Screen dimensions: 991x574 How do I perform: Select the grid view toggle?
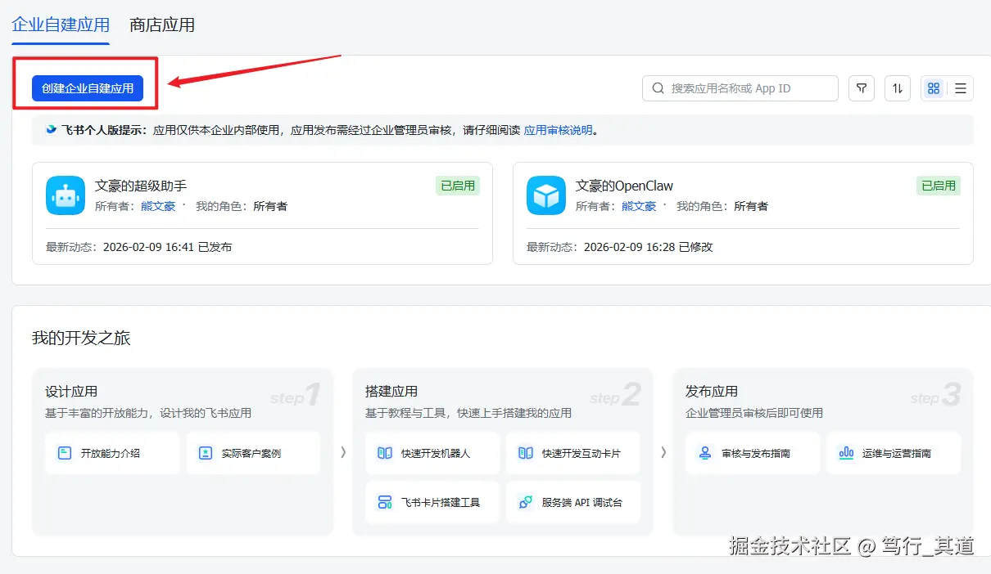[934, 88]
